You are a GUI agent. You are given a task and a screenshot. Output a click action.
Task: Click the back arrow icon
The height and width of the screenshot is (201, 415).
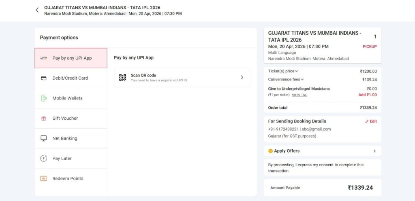tap(37, 10)
